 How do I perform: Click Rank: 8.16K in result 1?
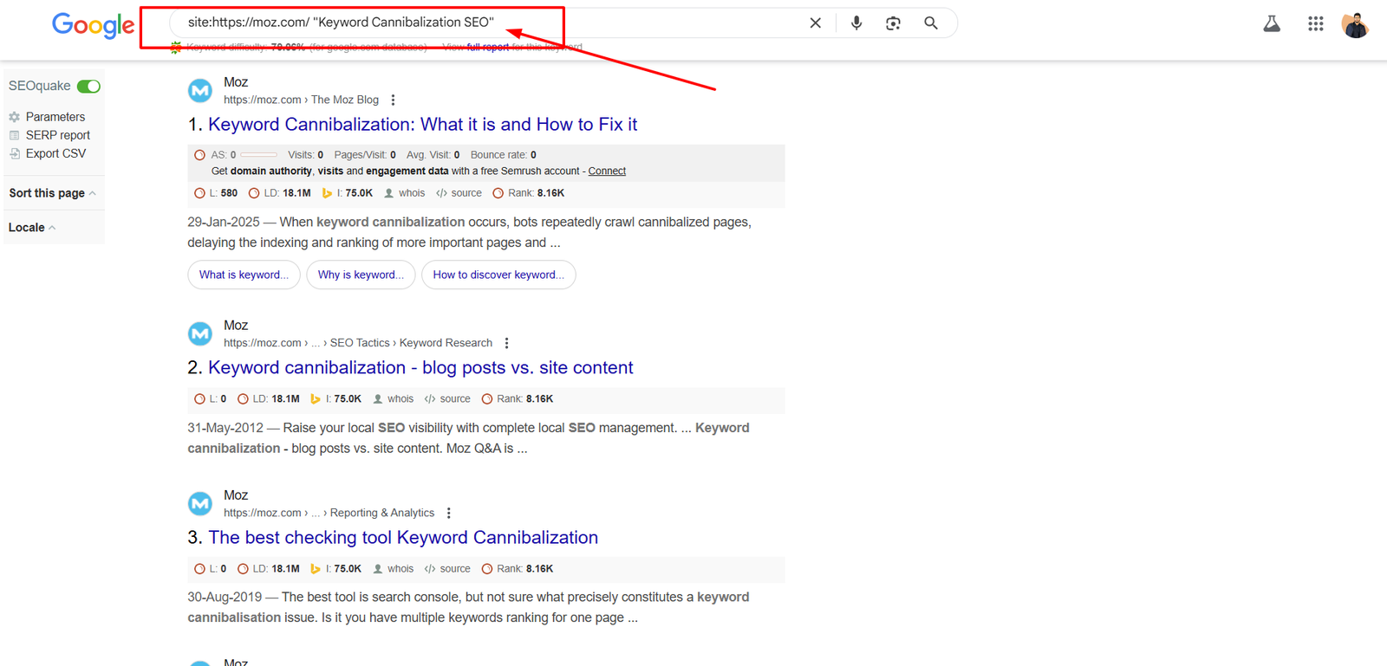528,193
